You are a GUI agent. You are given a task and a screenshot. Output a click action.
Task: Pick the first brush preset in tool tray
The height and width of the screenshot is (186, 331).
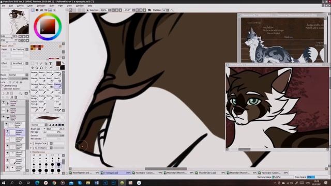point(34,73)
